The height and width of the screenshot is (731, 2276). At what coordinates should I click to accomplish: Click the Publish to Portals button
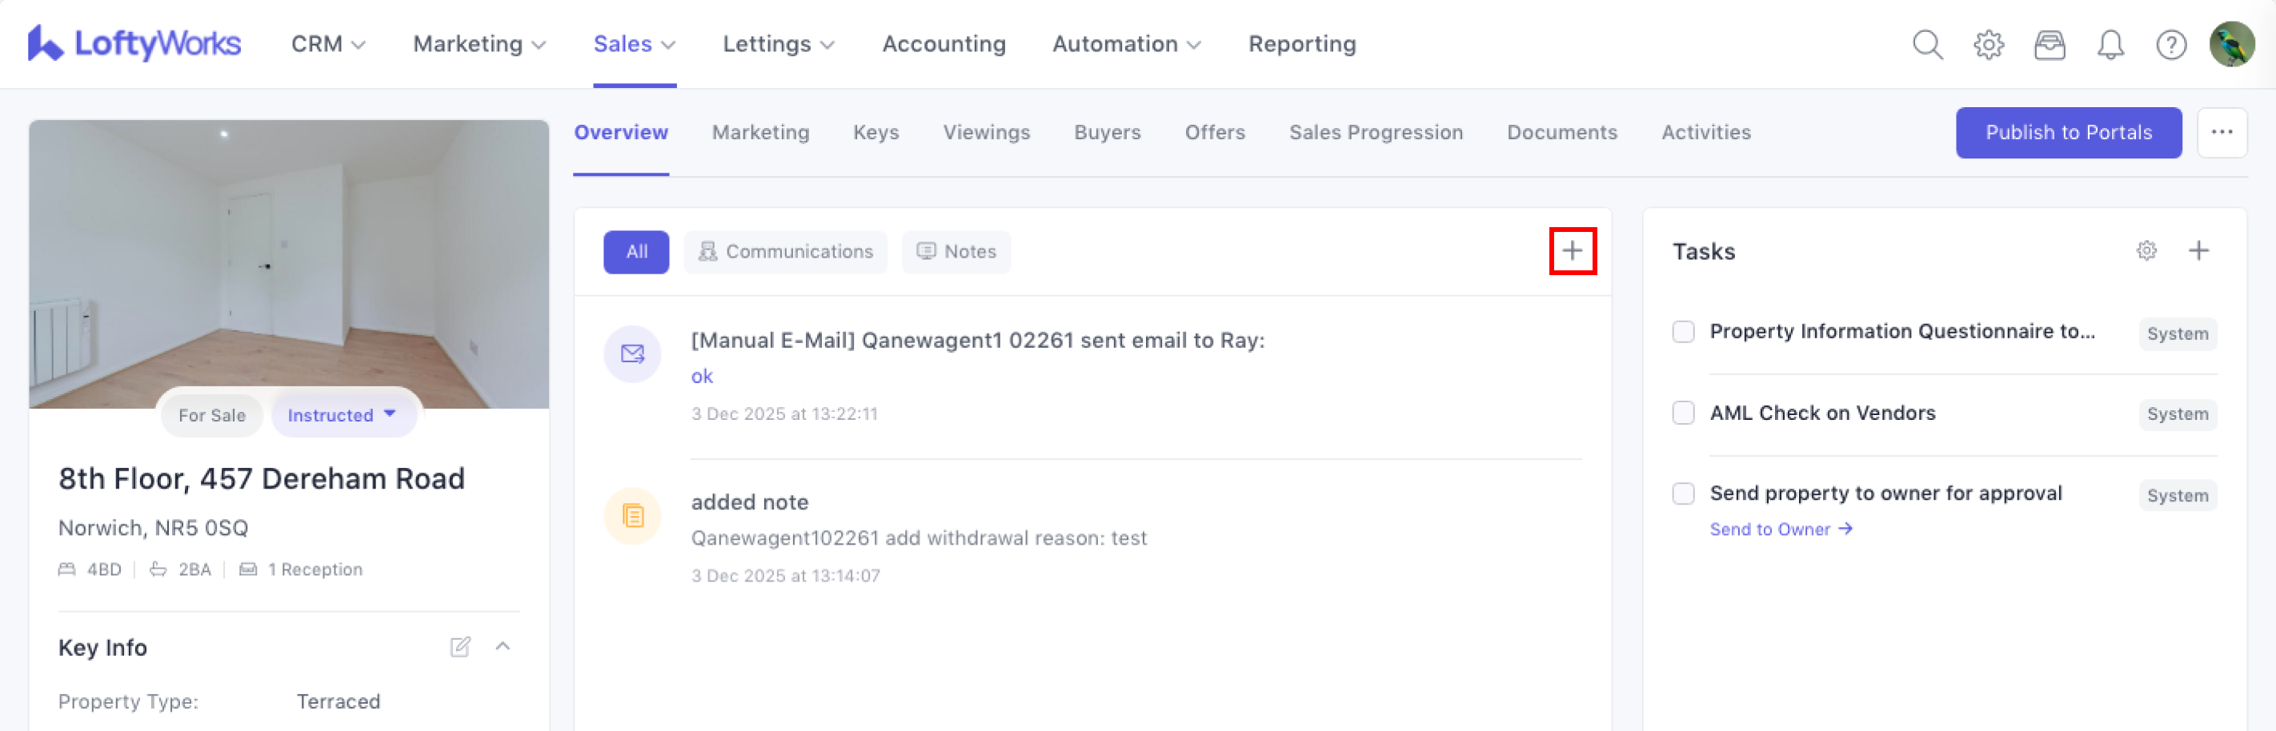(x=2067, y=133)
